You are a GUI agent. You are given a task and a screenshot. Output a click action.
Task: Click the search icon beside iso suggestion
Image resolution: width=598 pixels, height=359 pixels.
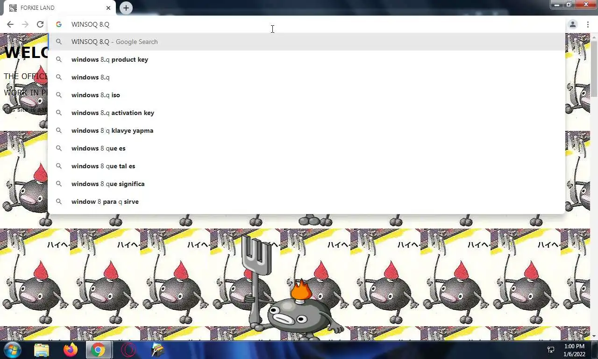[x=59, y=95]
